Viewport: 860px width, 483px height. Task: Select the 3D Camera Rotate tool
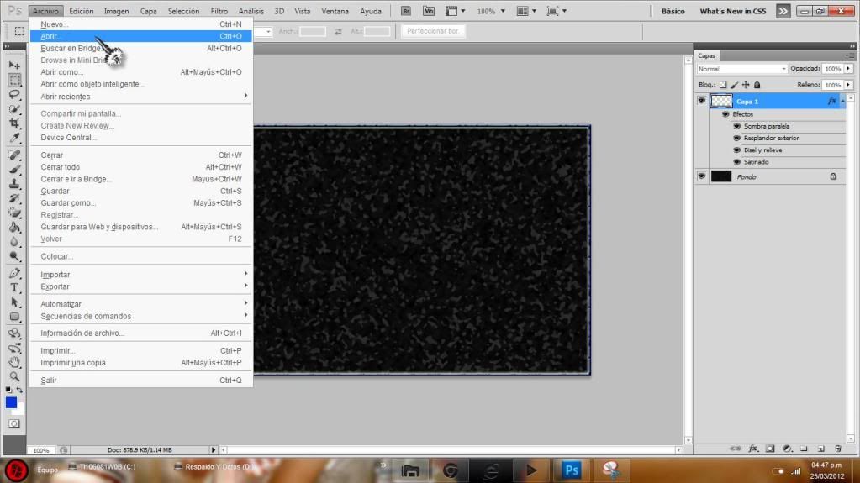[14, 348]
